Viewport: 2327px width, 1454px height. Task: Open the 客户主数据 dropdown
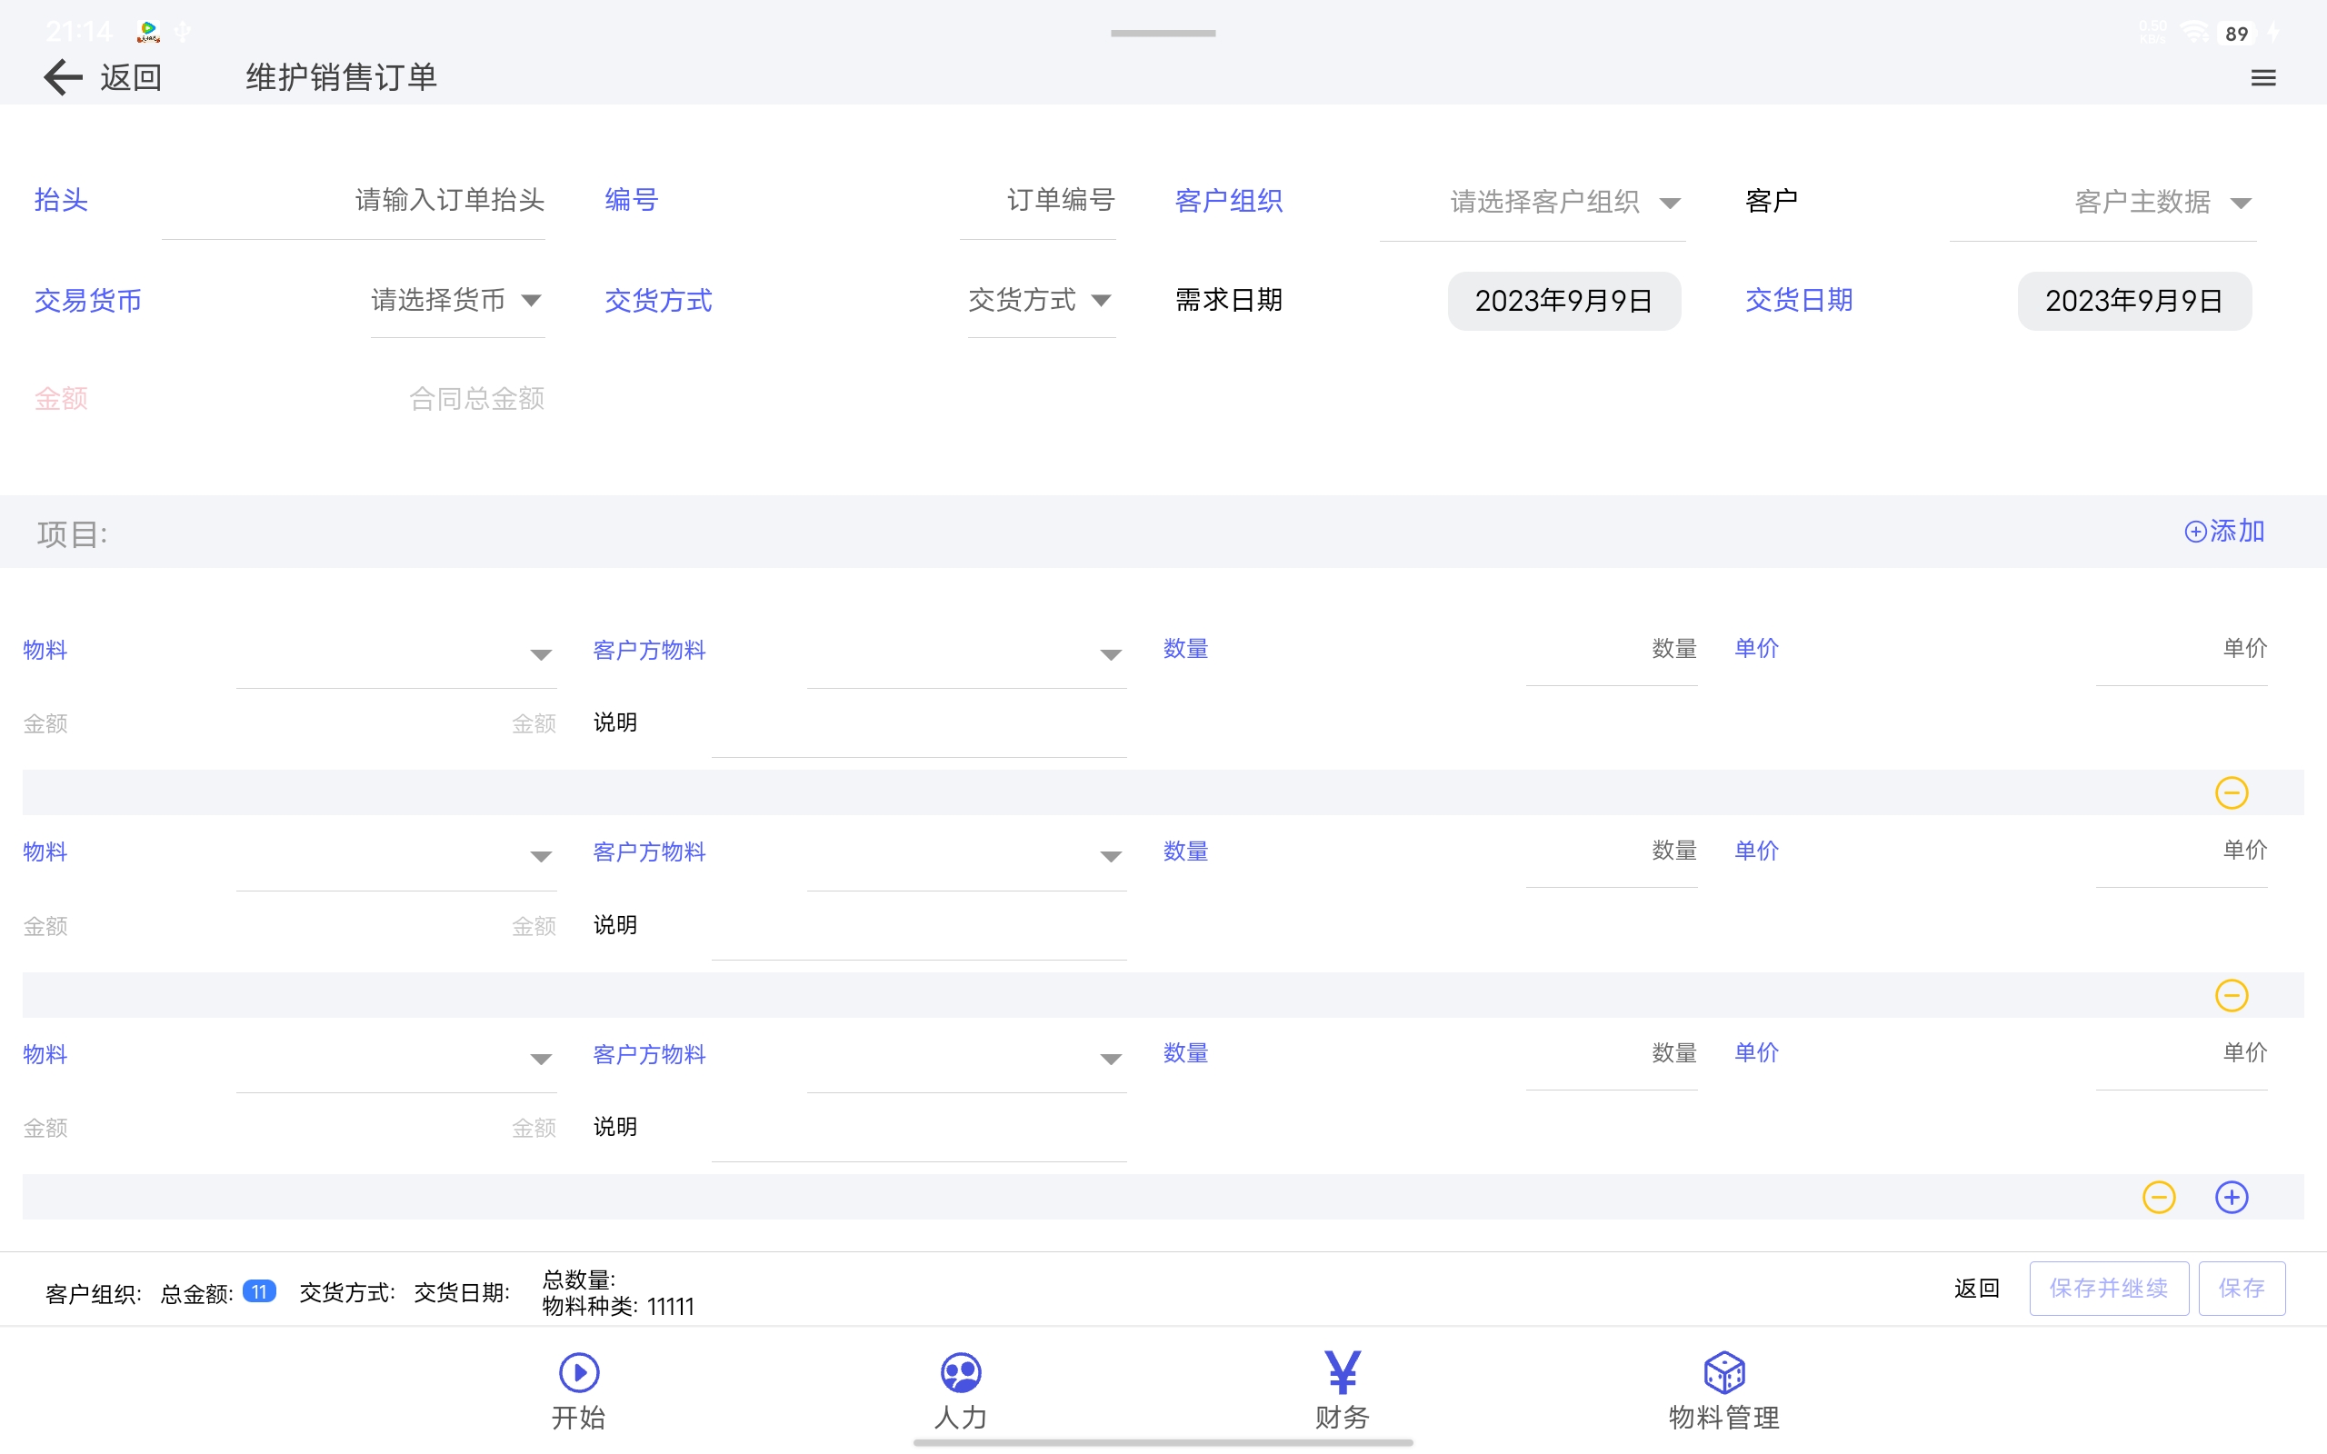pos(2162,202)
